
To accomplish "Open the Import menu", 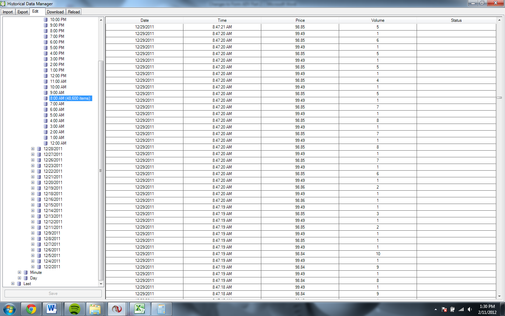I will tap(8, 12).
